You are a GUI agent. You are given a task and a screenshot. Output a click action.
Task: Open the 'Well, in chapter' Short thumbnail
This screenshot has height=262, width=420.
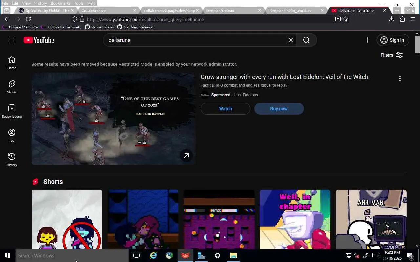coord(295,219)
